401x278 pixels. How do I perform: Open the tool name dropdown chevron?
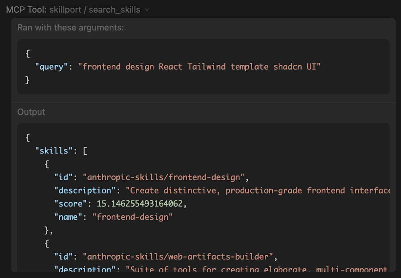147,10
